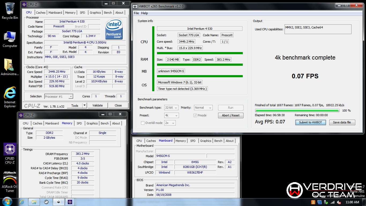Open the Recycle Bin desktop icon
Screen dimensions: 366x206
(10, 11)
